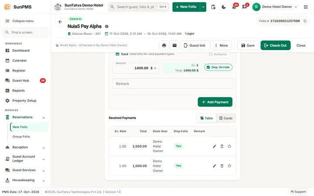This screenshot has width=314, height=196.
Task: Click the Collapse menu hamburger icon
Action: coord(7,21)
